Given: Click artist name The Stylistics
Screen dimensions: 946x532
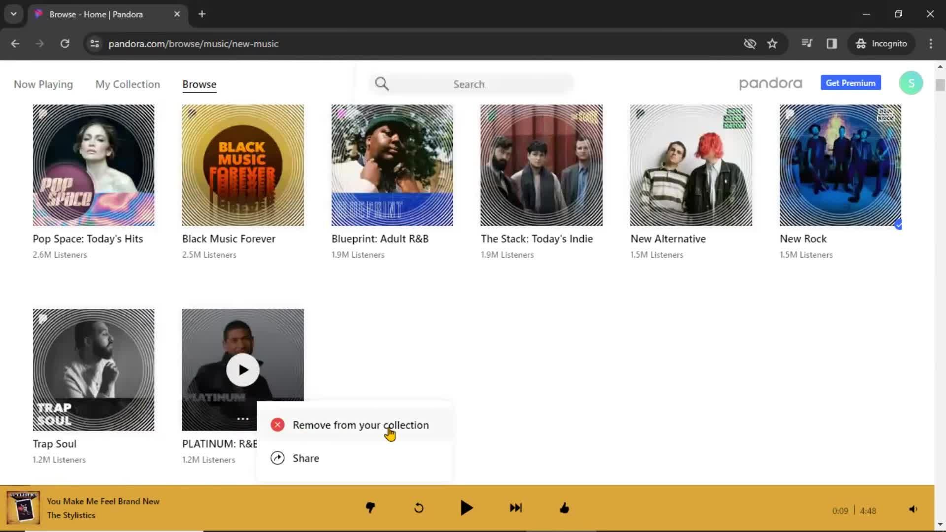Looking at the screenshot, I should coord(71,515).
